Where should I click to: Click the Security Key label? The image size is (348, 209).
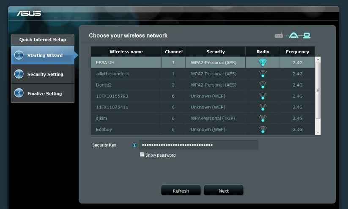pyautogui.click(x=104, y=145)
